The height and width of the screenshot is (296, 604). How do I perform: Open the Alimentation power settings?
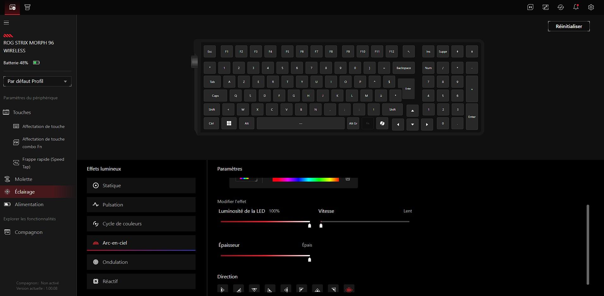29,204
